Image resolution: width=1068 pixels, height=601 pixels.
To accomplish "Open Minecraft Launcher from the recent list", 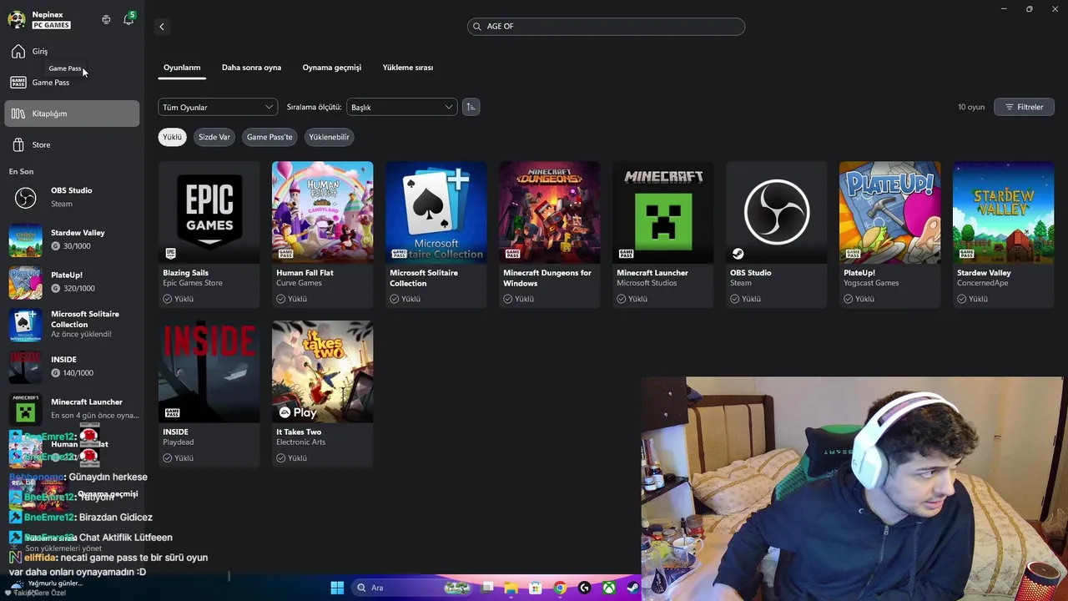I will point(72,408).
